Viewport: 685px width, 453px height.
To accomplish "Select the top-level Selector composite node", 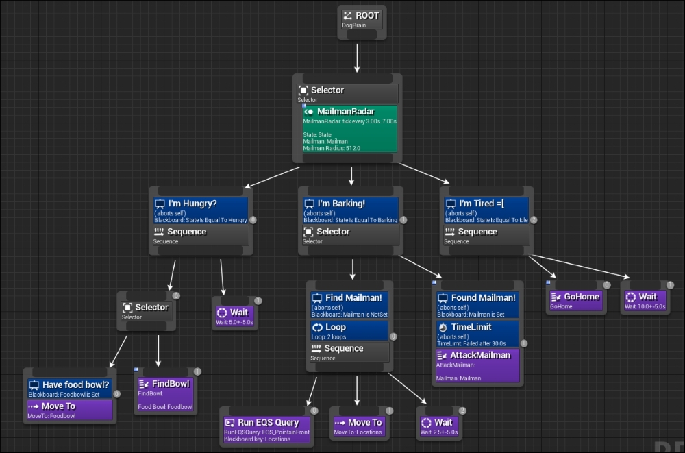I will 348,94.
